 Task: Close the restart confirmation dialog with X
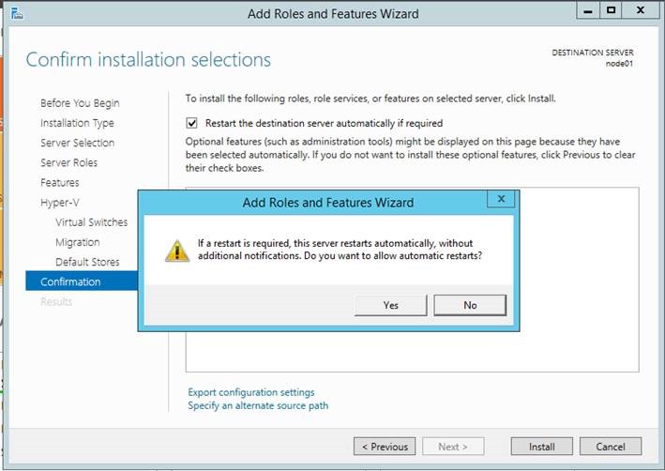coord(501,199)
